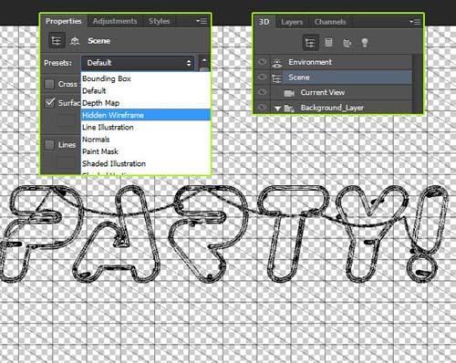Filter 3D panel by Lights bulb icon

[x=365, y=43]
